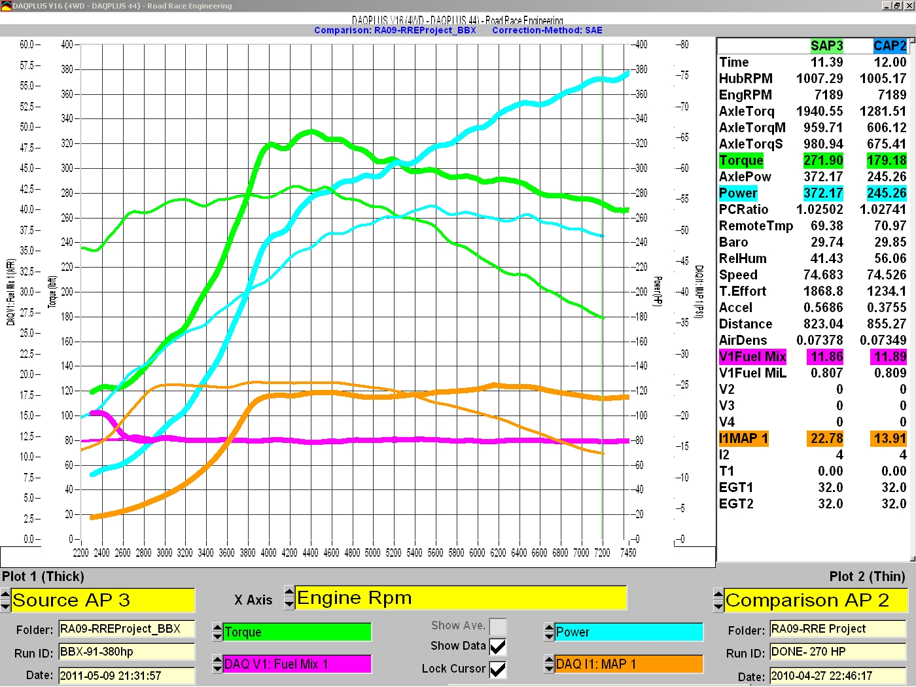Click the orange I1MAP 1 row label

click(743, 438)
